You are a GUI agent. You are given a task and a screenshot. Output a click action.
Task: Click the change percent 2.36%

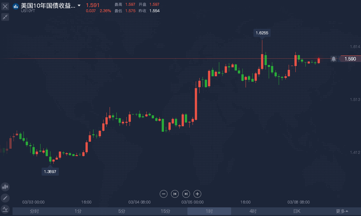point(105,11)
